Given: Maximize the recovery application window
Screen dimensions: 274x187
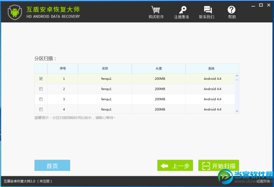Looking at the screenshot, I should [x=261, y=5].
